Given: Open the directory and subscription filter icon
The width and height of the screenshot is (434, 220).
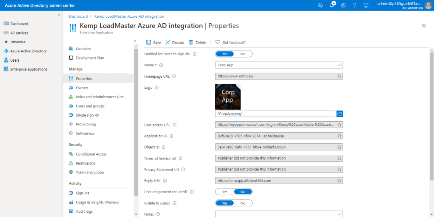Looking at the screenshot, I should (320, 5).
